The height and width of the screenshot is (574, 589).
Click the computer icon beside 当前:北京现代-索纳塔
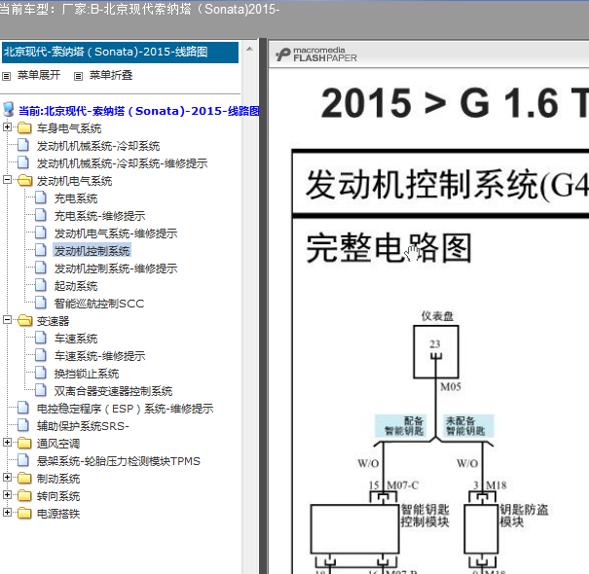(8, 110)
